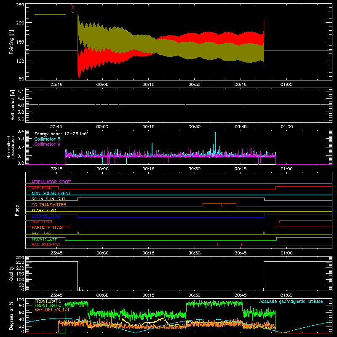Image resolution: width=337 pixels, height=337 pixels.
Task: Click the 250 value on Pointing axis
Action: [x=20, y=5]
